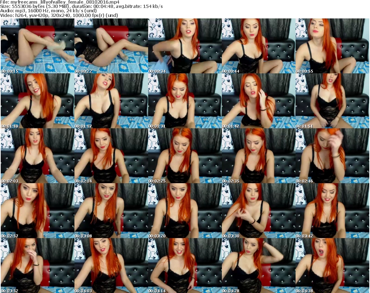The width and height of the screenshot is (370, 293).
Task: Pick the frame labeled 00:03:52
Action: pyautogui.click(x=37, y=266)
